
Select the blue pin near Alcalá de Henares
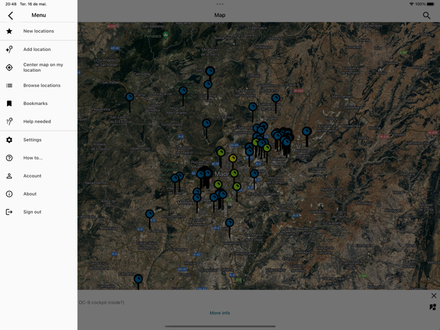coord(307,131)
